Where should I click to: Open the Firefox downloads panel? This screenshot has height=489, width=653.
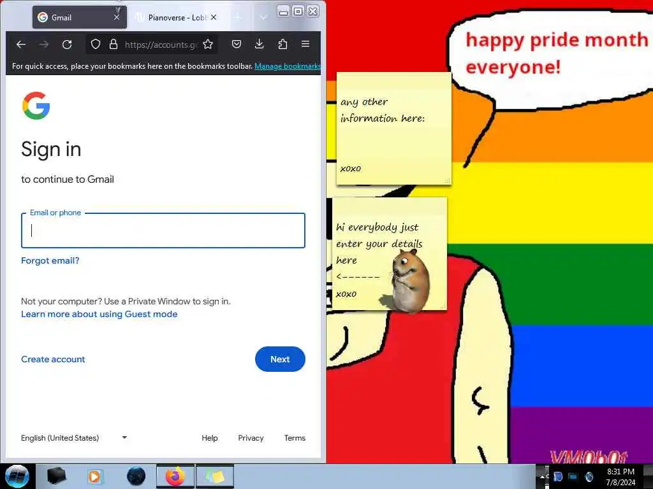click(x=259, y=44)
